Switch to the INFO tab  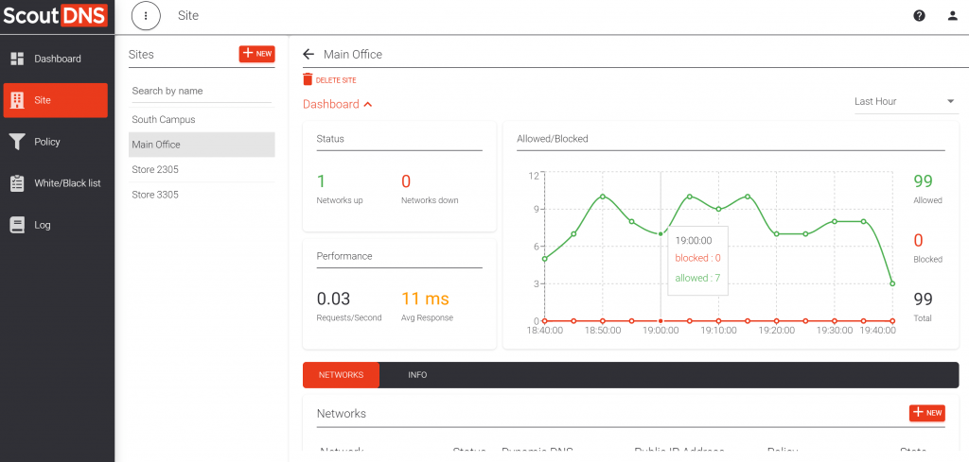[417, 375]
